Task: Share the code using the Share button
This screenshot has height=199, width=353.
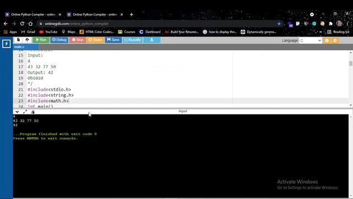Action: 95,40
